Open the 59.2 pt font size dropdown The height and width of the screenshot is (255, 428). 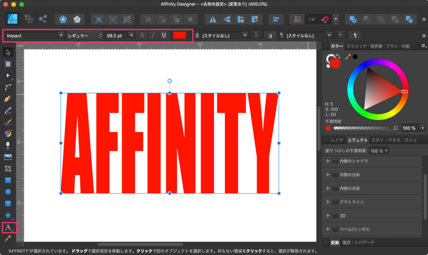[x=131, y=36]
